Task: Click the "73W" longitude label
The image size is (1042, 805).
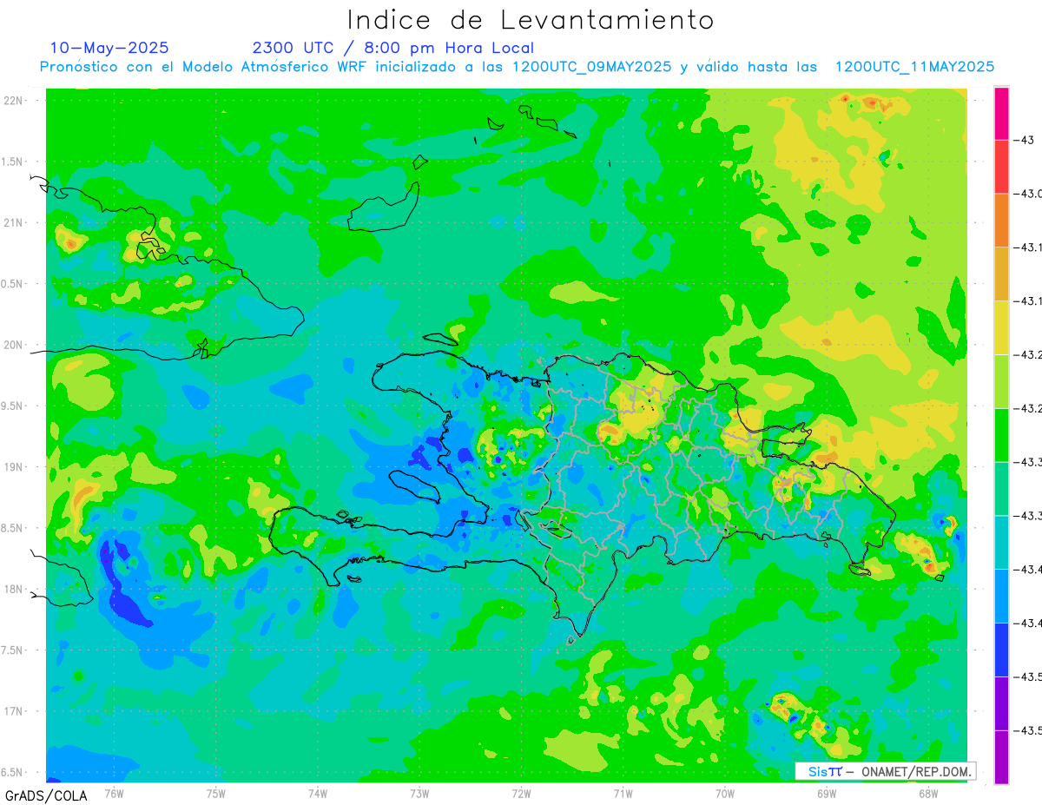Action: click(419, 793)
